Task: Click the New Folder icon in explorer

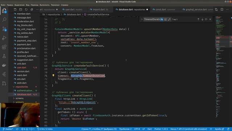Action: coord(21,9)
